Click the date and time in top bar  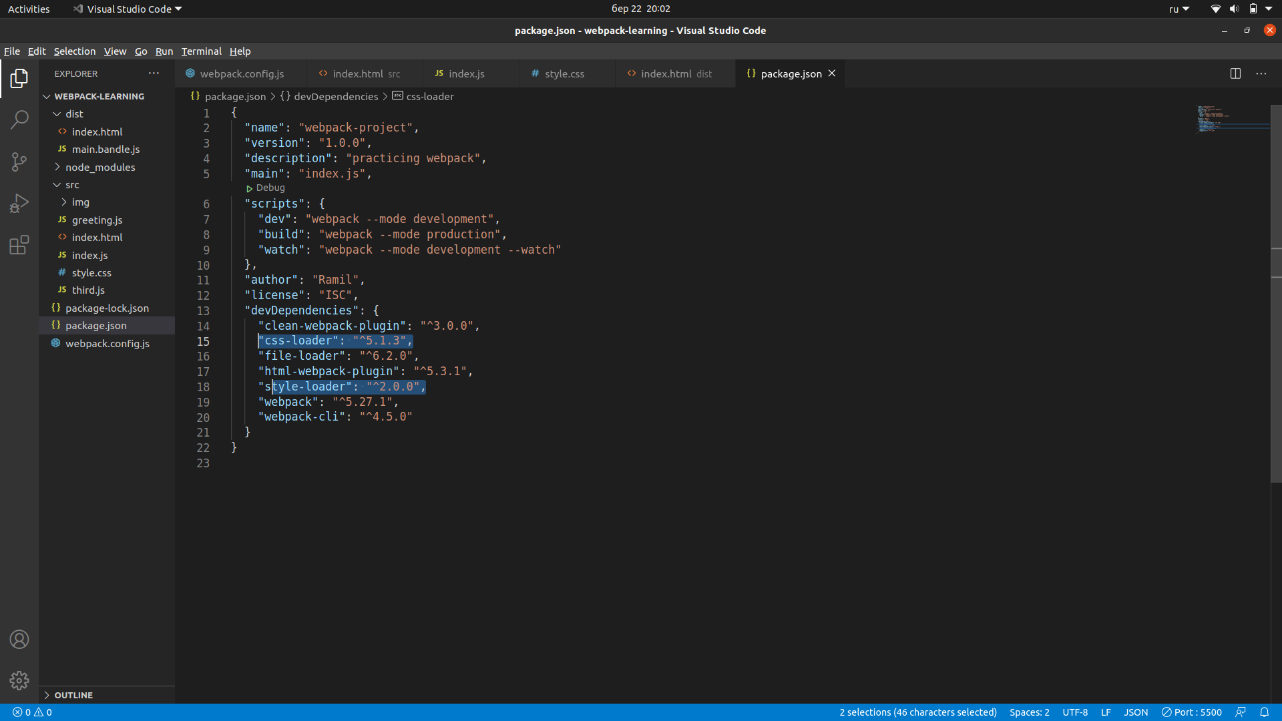tap(640, 9)
